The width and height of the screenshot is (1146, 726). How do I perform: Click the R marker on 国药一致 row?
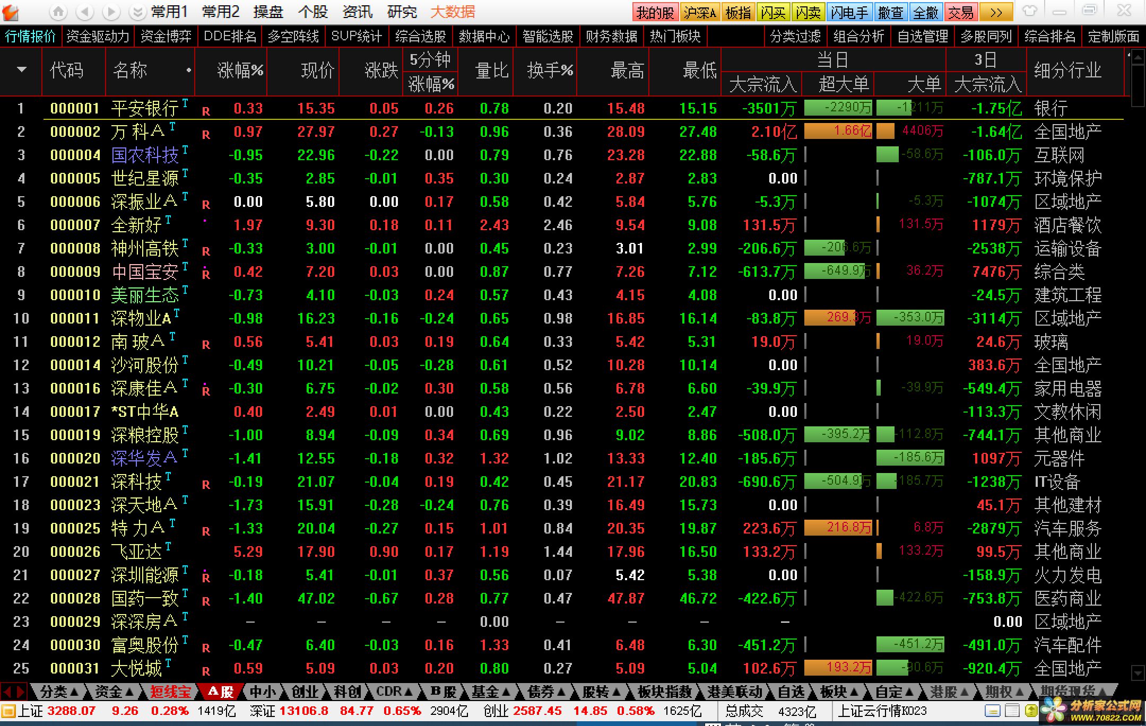(206, 601)
